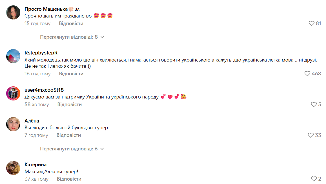
Task: Click Відповісти under Катерина's comment
Action: (69, 179)
